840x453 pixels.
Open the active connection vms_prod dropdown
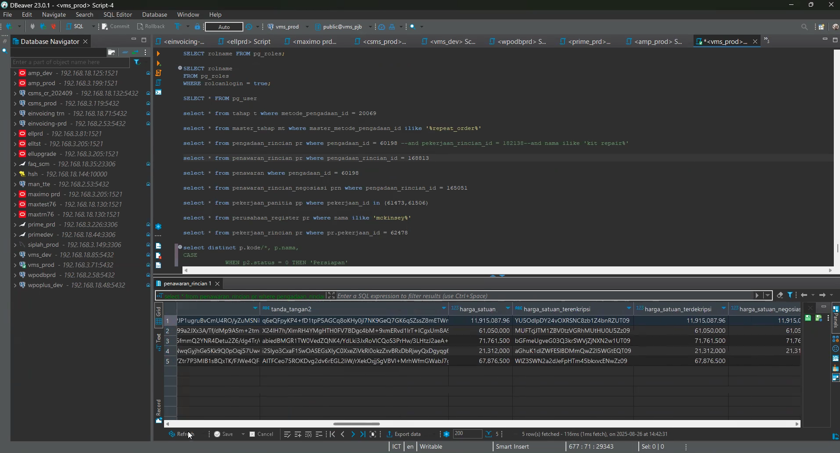[288, 27]
